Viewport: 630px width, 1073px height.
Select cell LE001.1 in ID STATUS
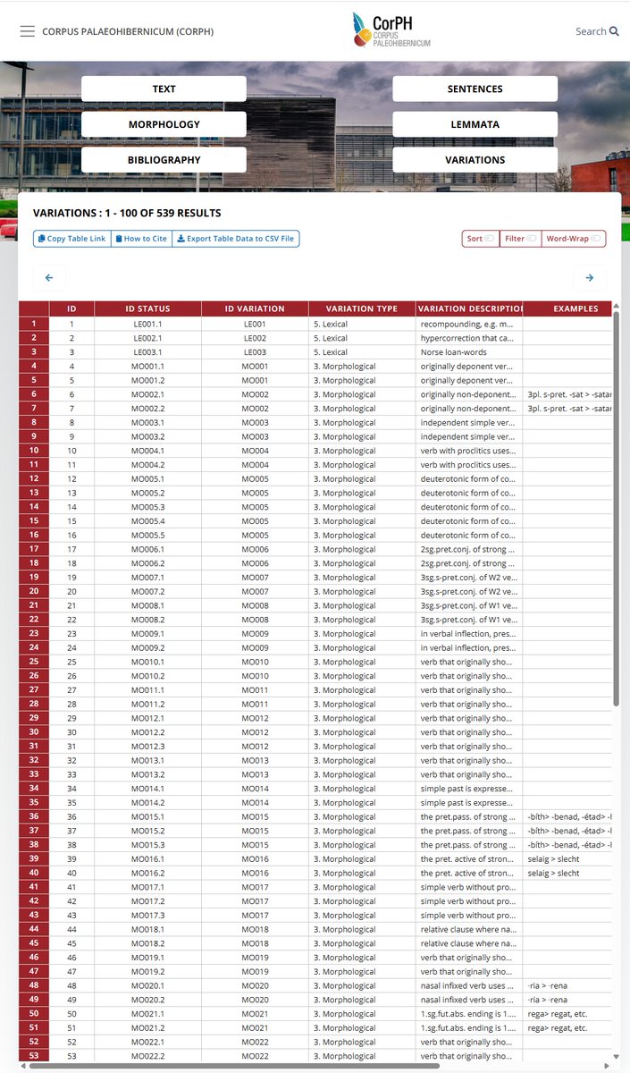147,324
